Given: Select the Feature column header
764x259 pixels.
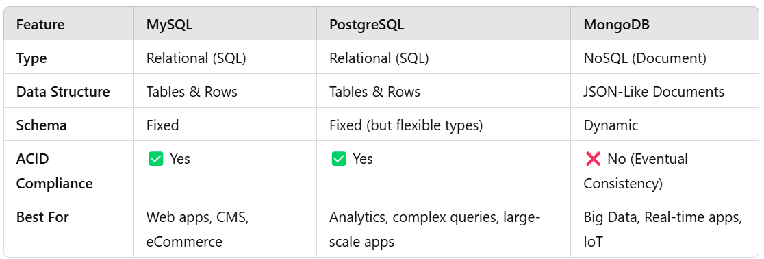Looking at the screenshot, I should pos(40,25).
